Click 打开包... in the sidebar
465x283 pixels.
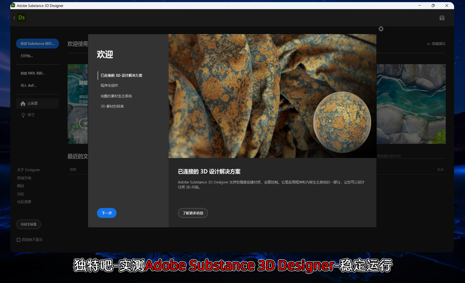click(27, 56)
